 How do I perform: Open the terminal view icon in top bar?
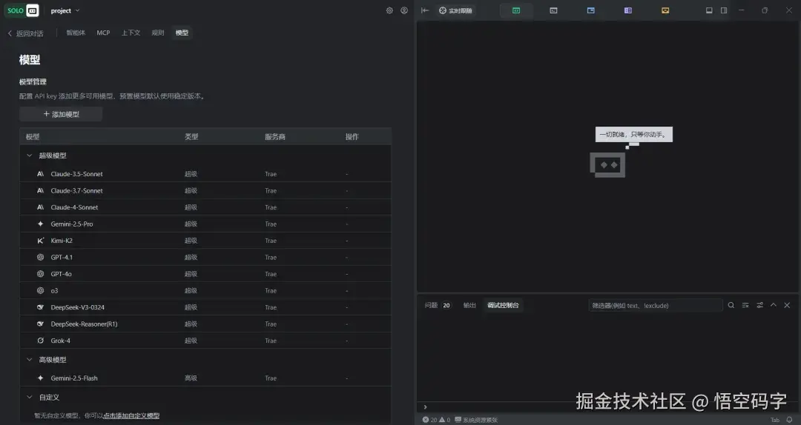coord(553,10)
